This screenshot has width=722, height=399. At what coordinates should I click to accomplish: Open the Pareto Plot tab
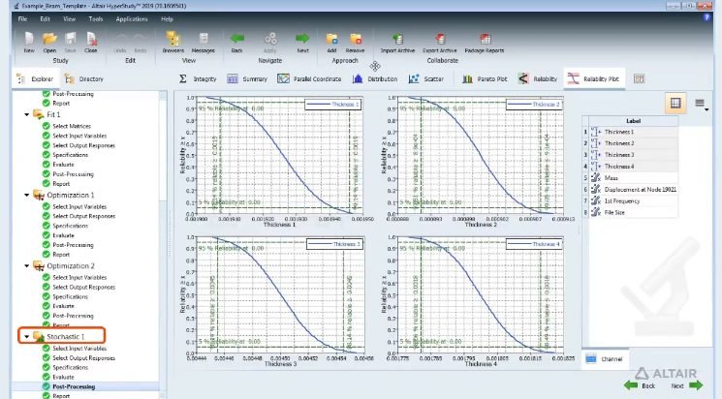pyautogui.click(x=485, y=79)
